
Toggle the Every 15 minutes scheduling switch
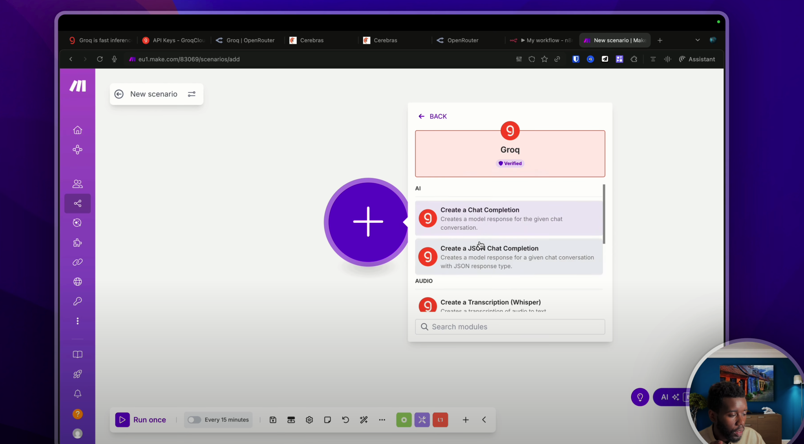click(x=194, y=420)
